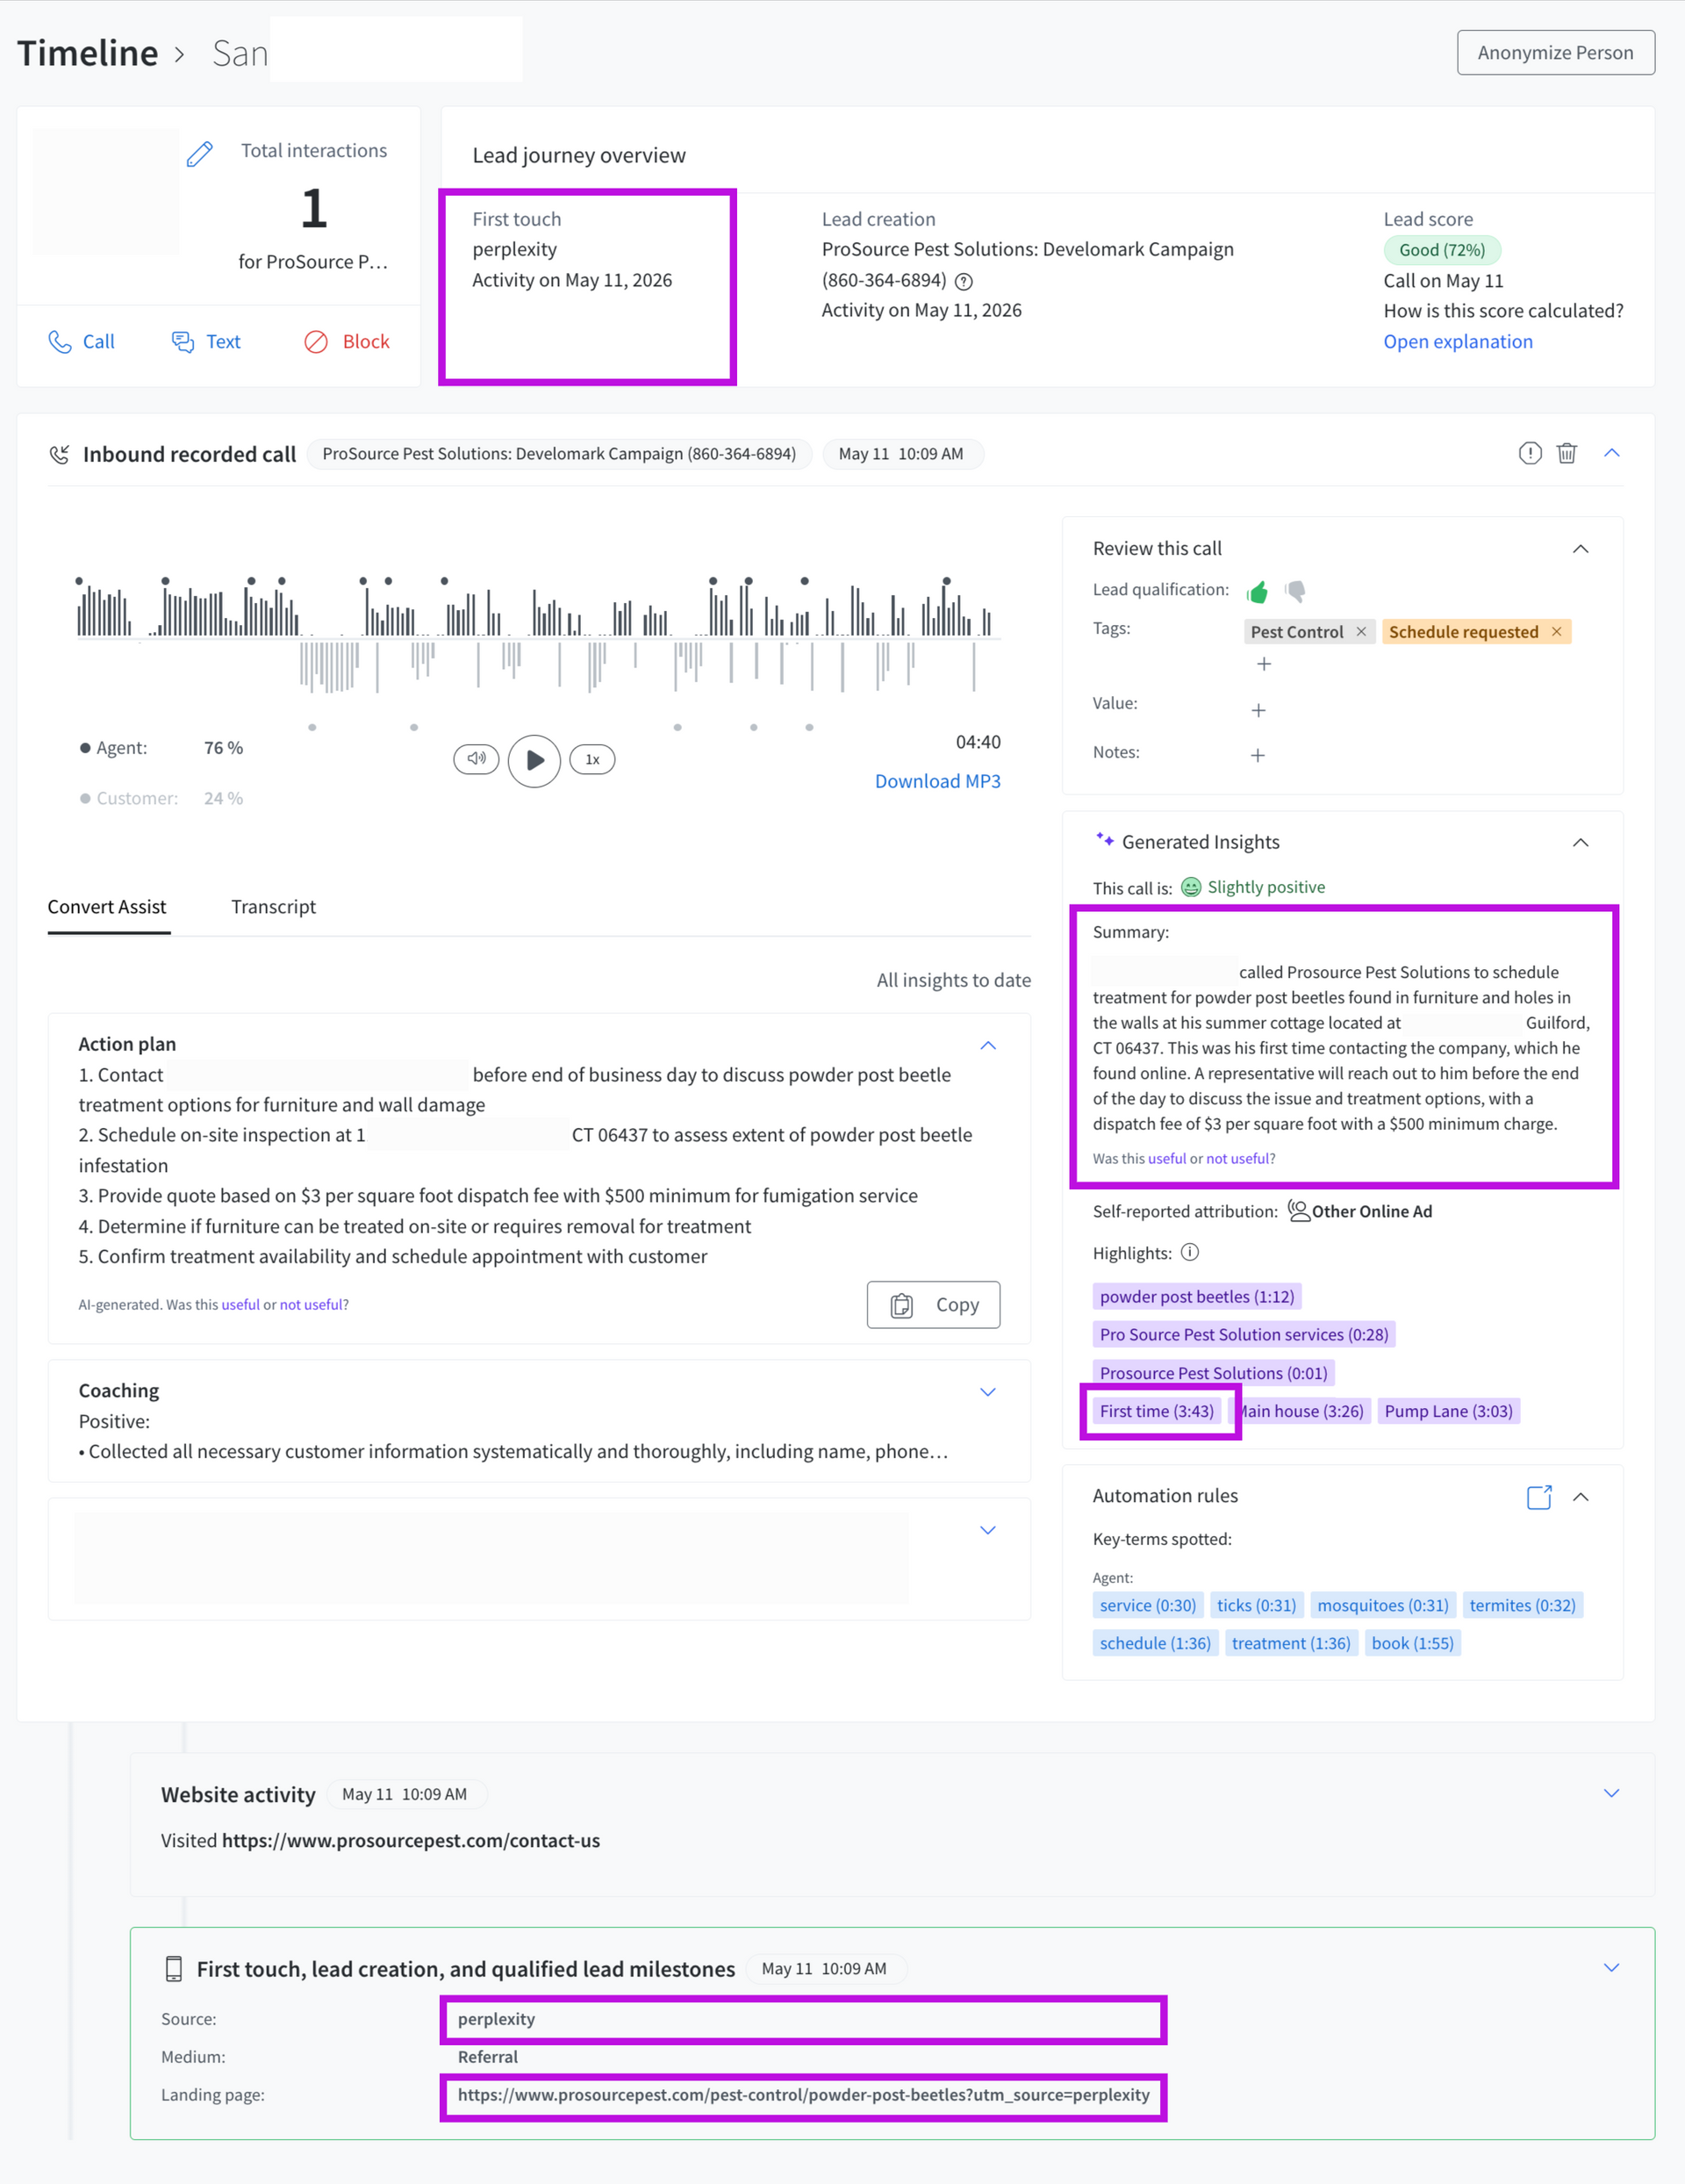Viewport: 1685px width, 2184px height.
Task: Select the Convert Assist tab
Action: [x=107, y=907]
